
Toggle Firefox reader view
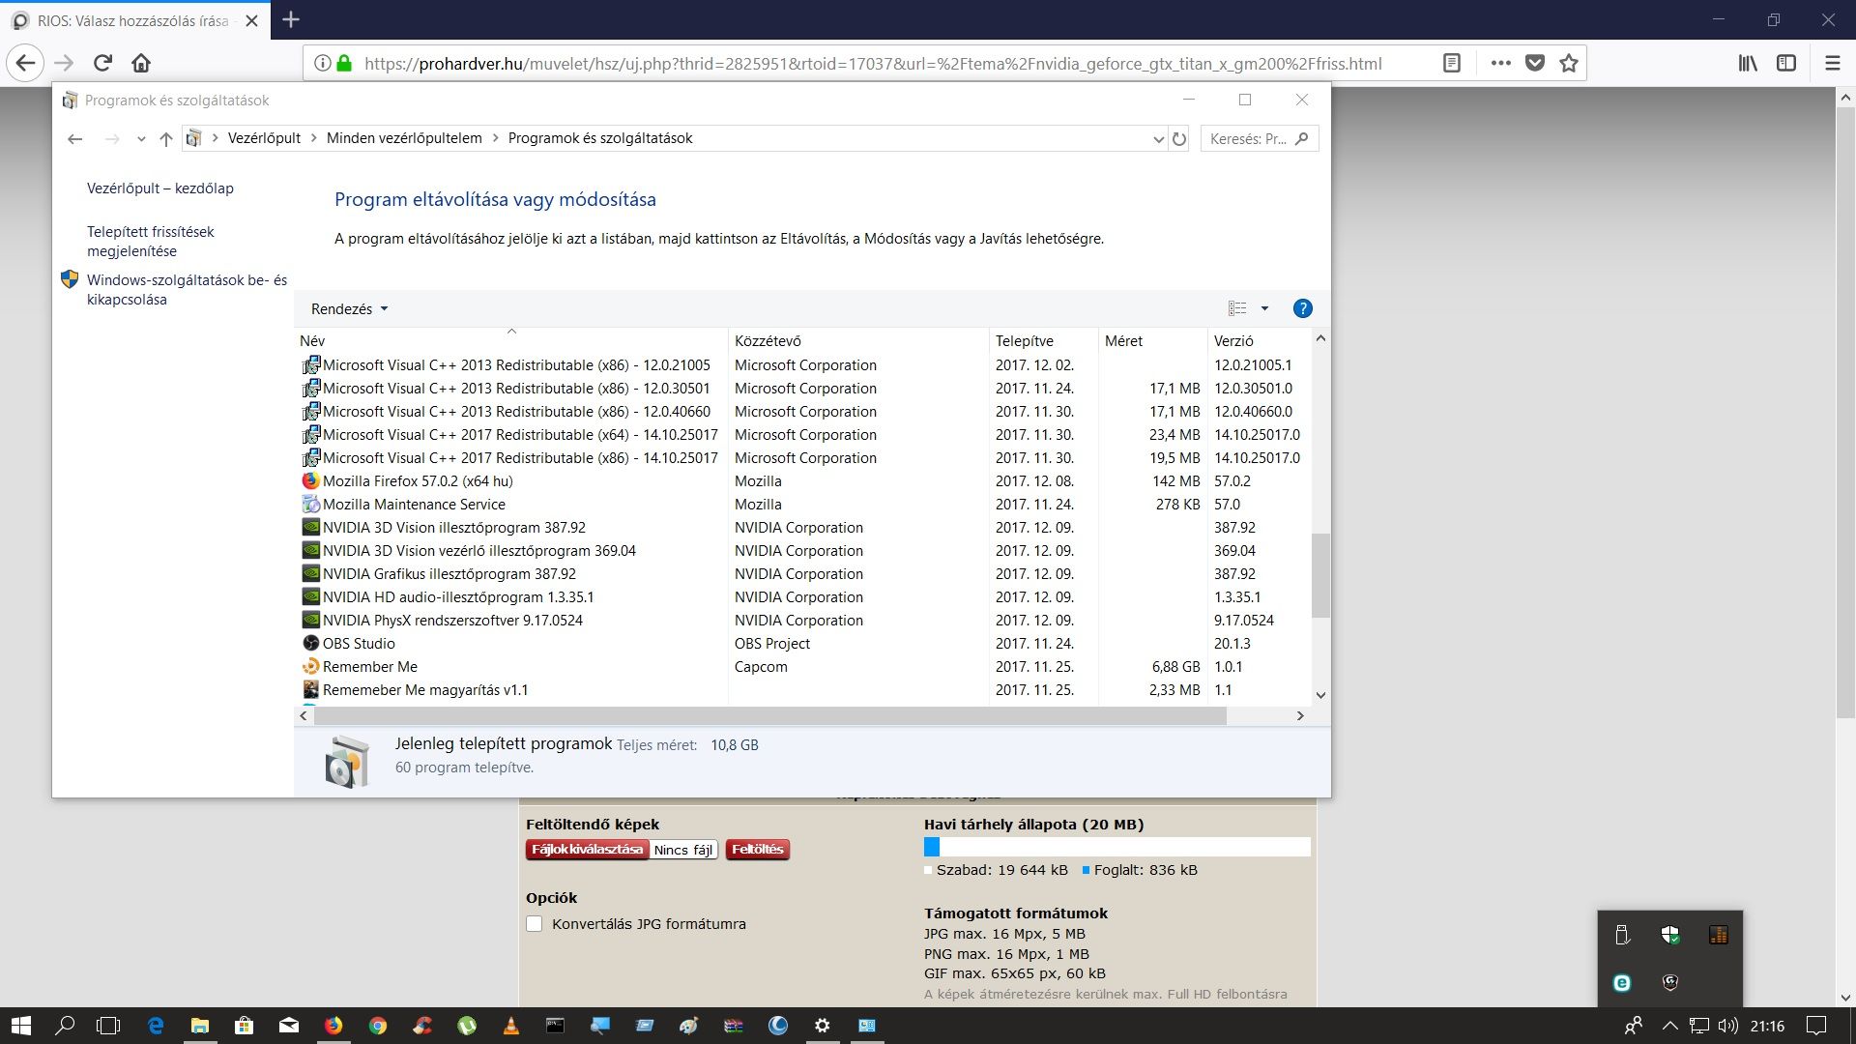click(1451, 64)
